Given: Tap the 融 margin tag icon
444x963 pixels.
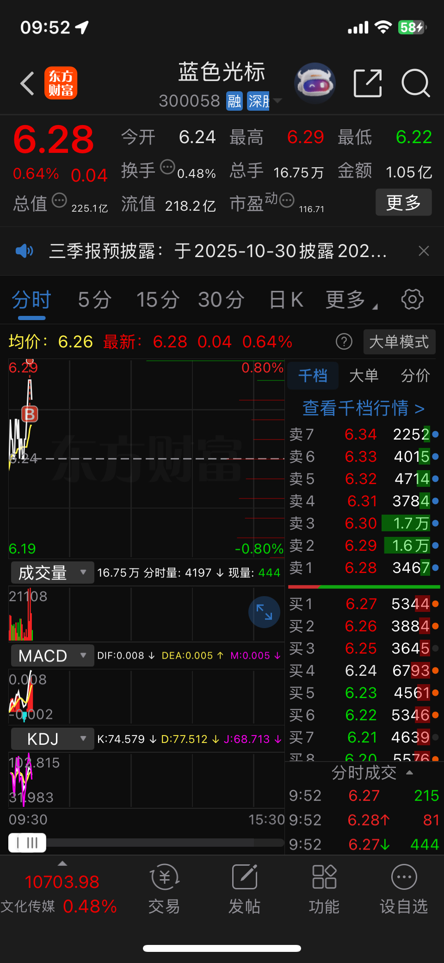Looking at the screenshot, I should point(234,101).
